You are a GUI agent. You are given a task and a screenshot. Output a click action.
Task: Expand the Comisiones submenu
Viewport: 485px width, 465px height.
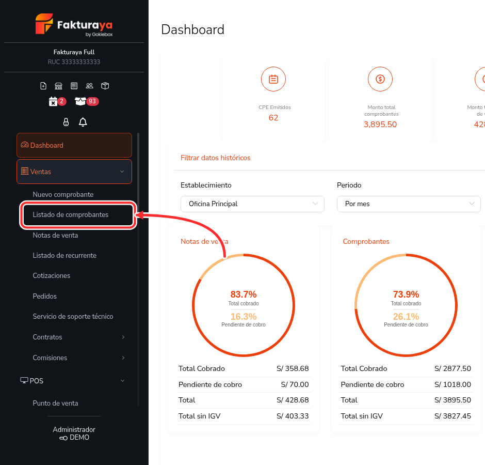pyautogui.click(x=78, y=358)
